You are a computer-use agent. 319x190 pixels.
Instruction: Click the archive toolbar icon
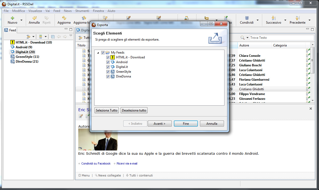tap(186, 18)
